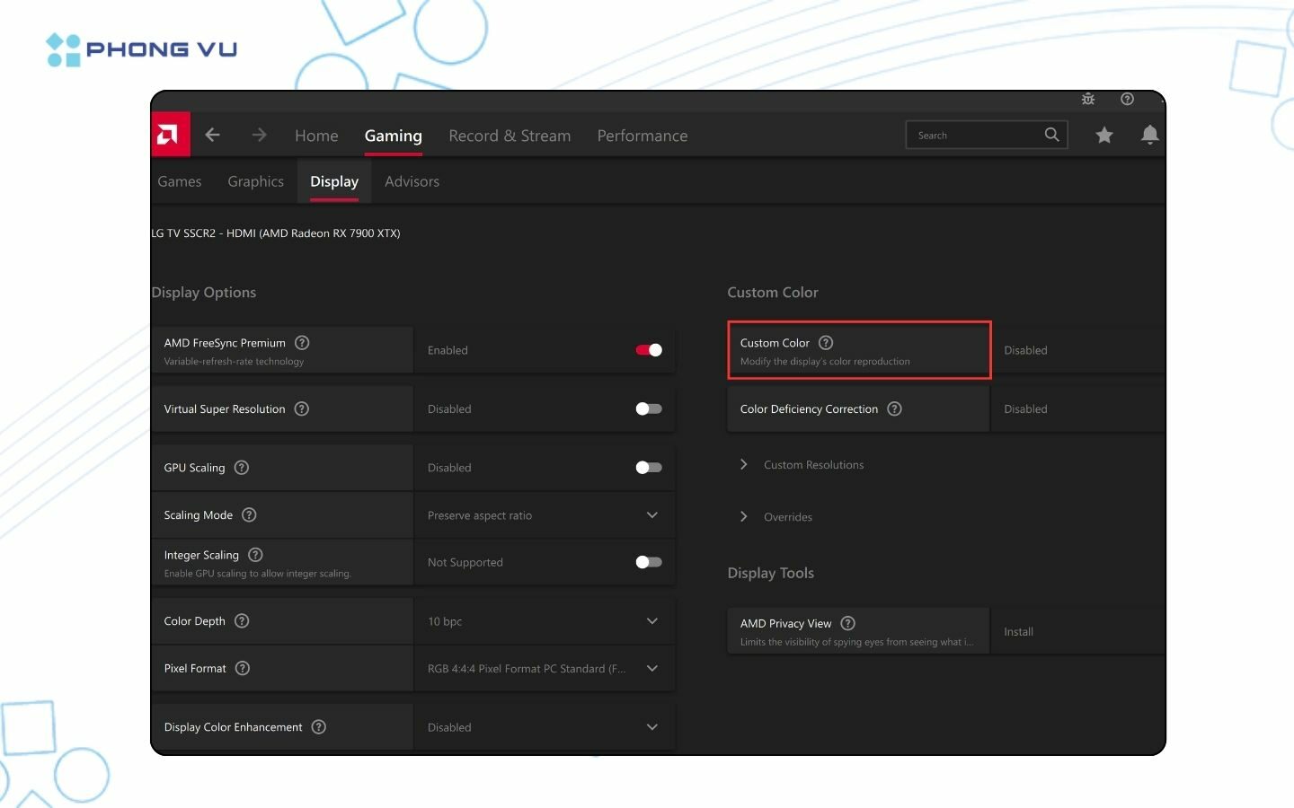
Task: Click Custom Color Disabled setting
Action: point(1025,350)
